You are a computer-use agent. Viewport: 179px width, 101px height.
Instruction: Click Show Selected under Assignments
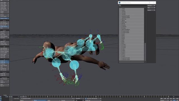pos(4,79)
